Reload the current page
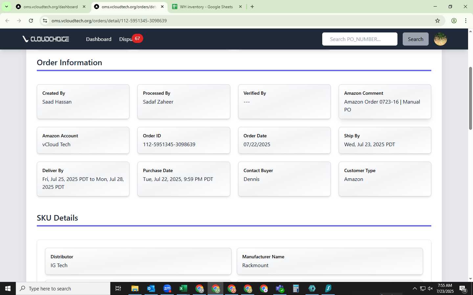Viewport: 473px width, 295px height. click(31, 21)
